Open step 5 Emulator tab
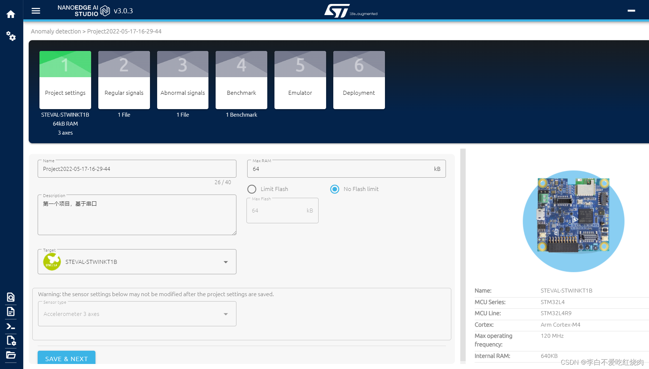Screen dimensions: 649x369 pos(300,80)
